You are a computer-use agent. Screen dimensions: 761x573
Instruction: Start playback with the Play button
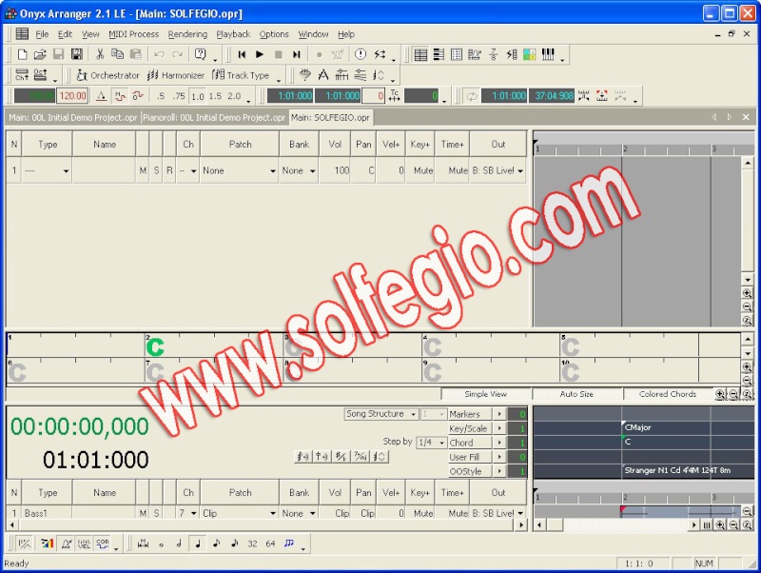tap(260, 54)
